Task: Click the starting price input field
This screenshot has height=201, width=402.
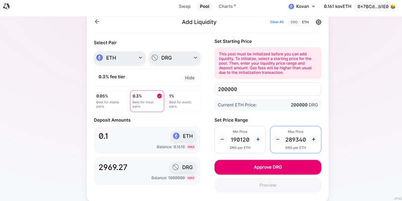Action: [x=268, y=89]
